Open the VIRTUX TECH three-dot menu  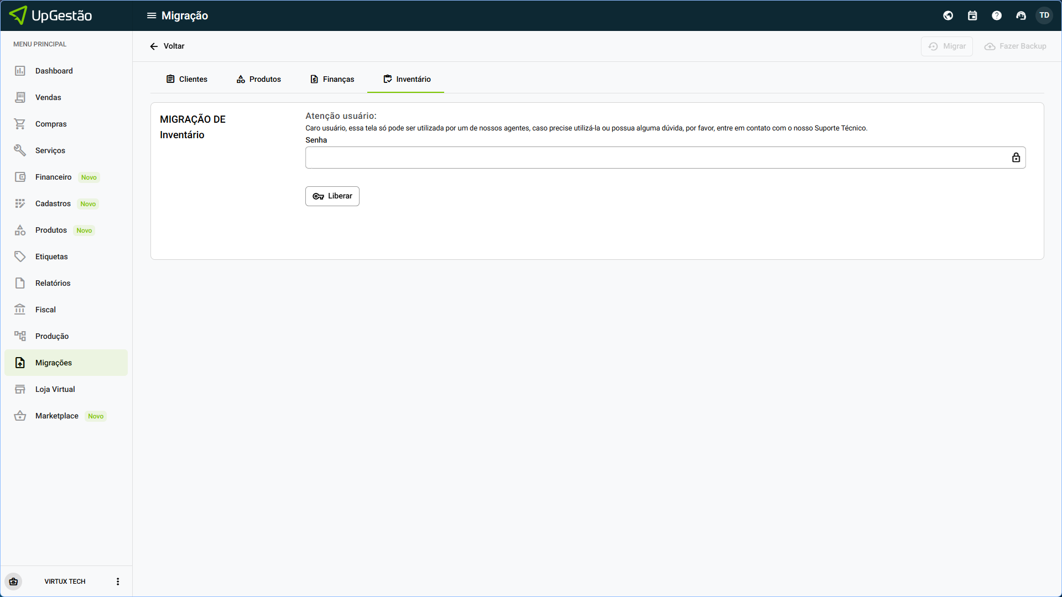click(118, 582)
